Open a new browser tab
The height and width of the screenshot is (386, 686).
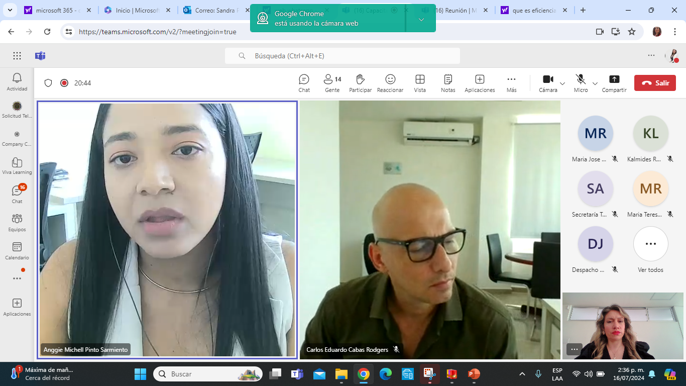[x=583, y=10]
